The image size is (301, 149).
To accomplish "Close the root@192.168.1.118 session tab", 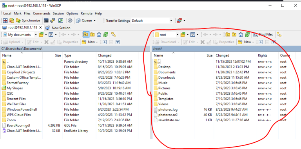I will coord(40,28).
